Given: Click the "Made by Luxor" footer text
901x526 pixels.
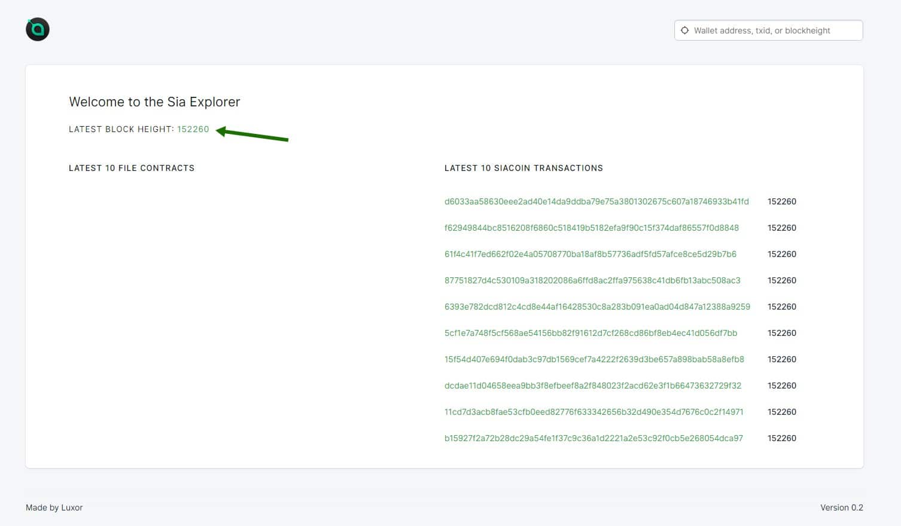Looking at the screenshot, I should click(54, 507).
